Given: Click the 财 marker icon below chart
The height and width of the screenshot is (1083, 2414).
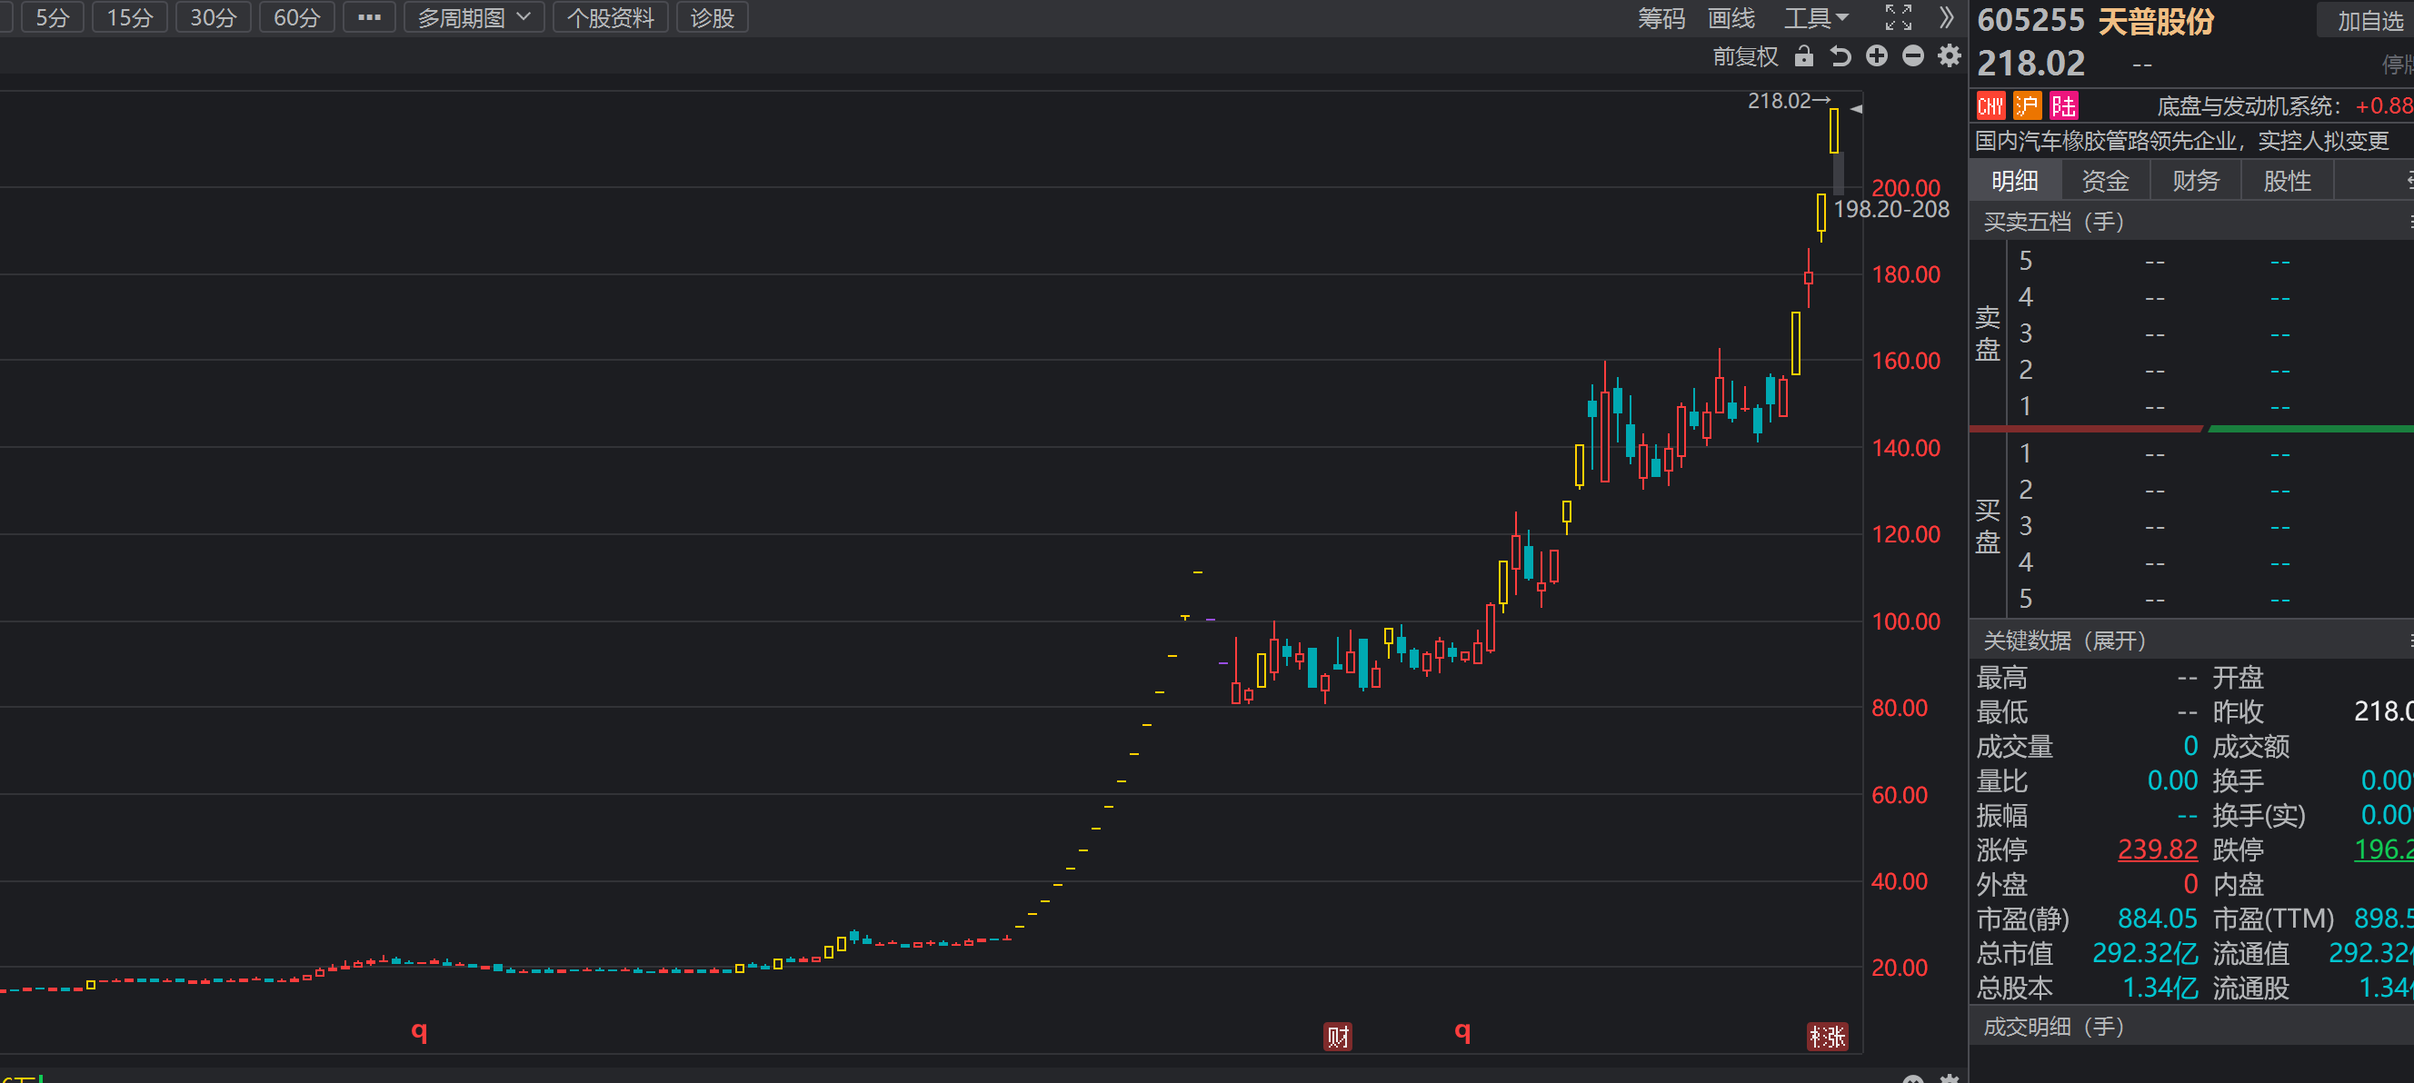Looking at the screenshot, I should (x=1337, y=1036).
